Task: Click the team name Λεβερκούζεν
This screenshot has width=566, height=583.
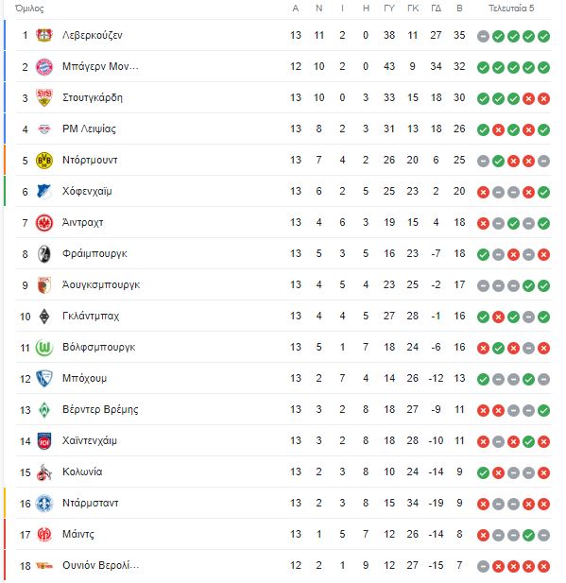Action: pyautogui.click(x=93, y=35)
